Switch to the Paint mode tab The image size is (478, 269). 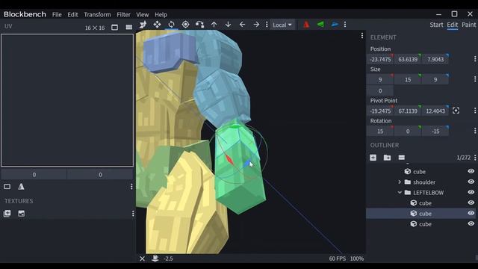coord(469,25)
